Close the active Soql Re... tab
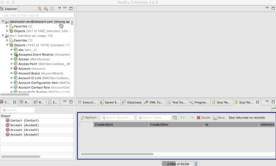The width and height of the screenshot is (276, 166). [257, 102]
